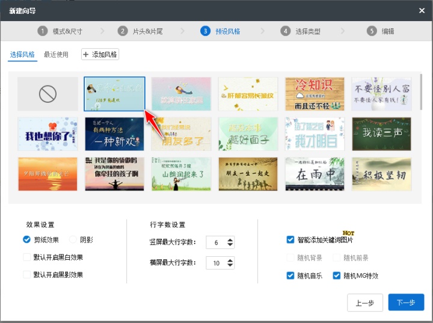The height and width of the screenshot is (323, 433).
Task: Select the '朋友一生一起走' style thumbnail
Action: (x=248, y=174)
